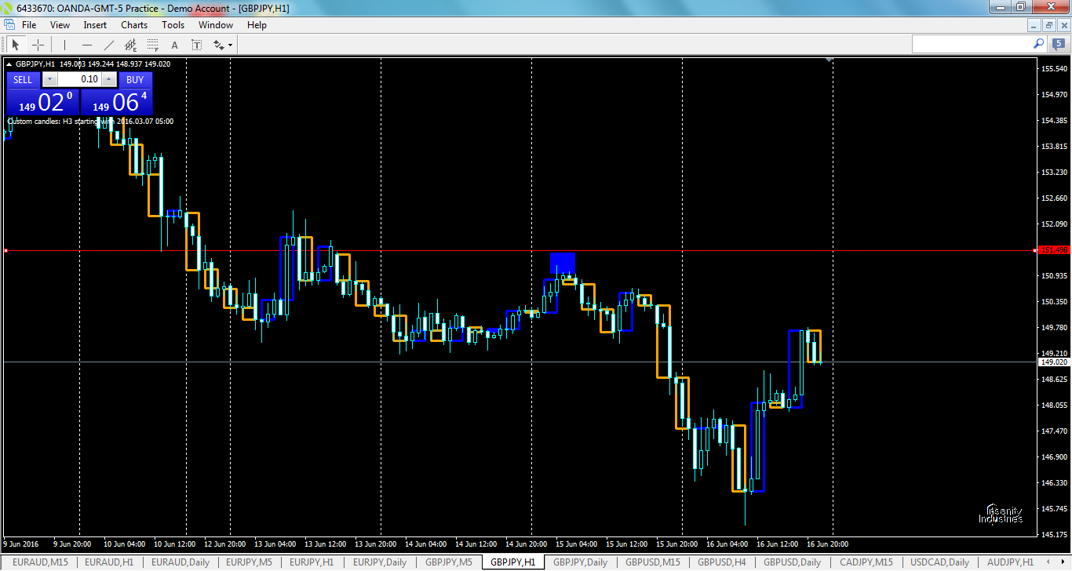Screen dimensions: 1072x571
Task: Open the Fibonacci retracement tool
Action: point(152,44)
